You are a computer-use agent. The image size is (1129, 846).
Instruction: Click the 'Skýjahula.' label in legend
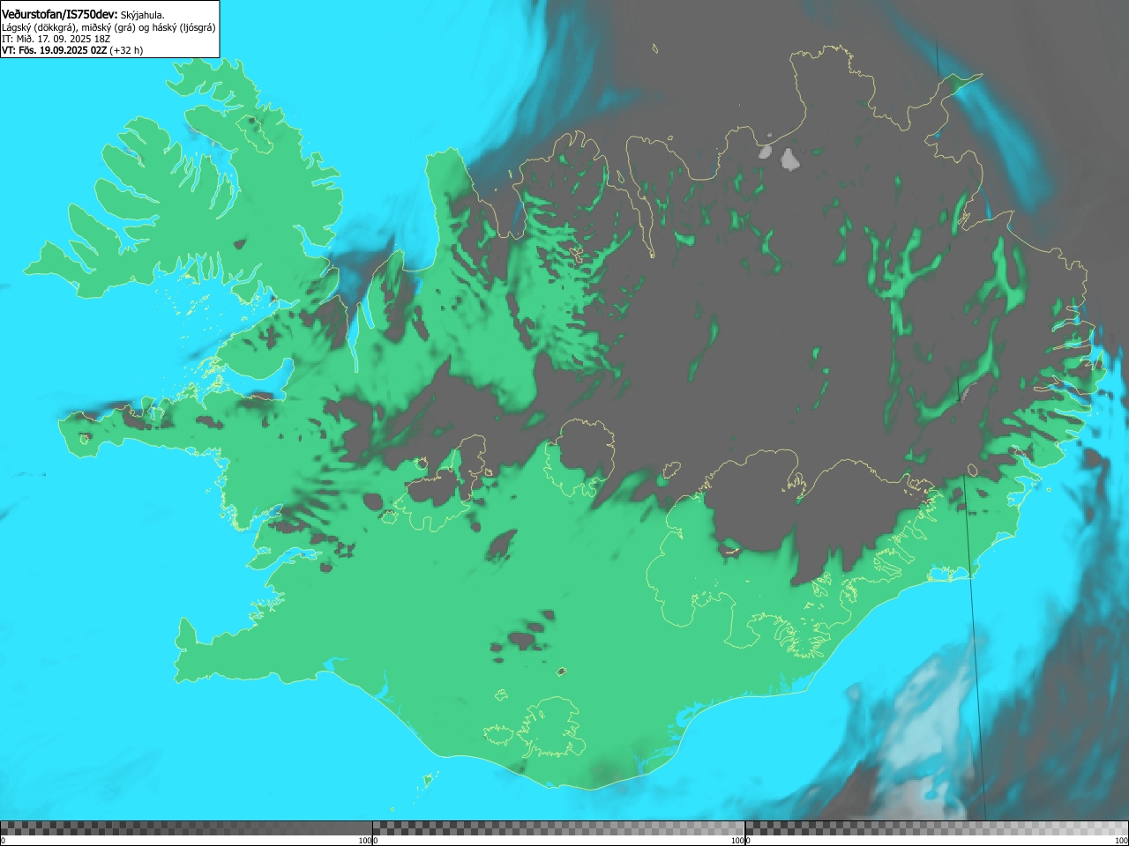point(143,15)
